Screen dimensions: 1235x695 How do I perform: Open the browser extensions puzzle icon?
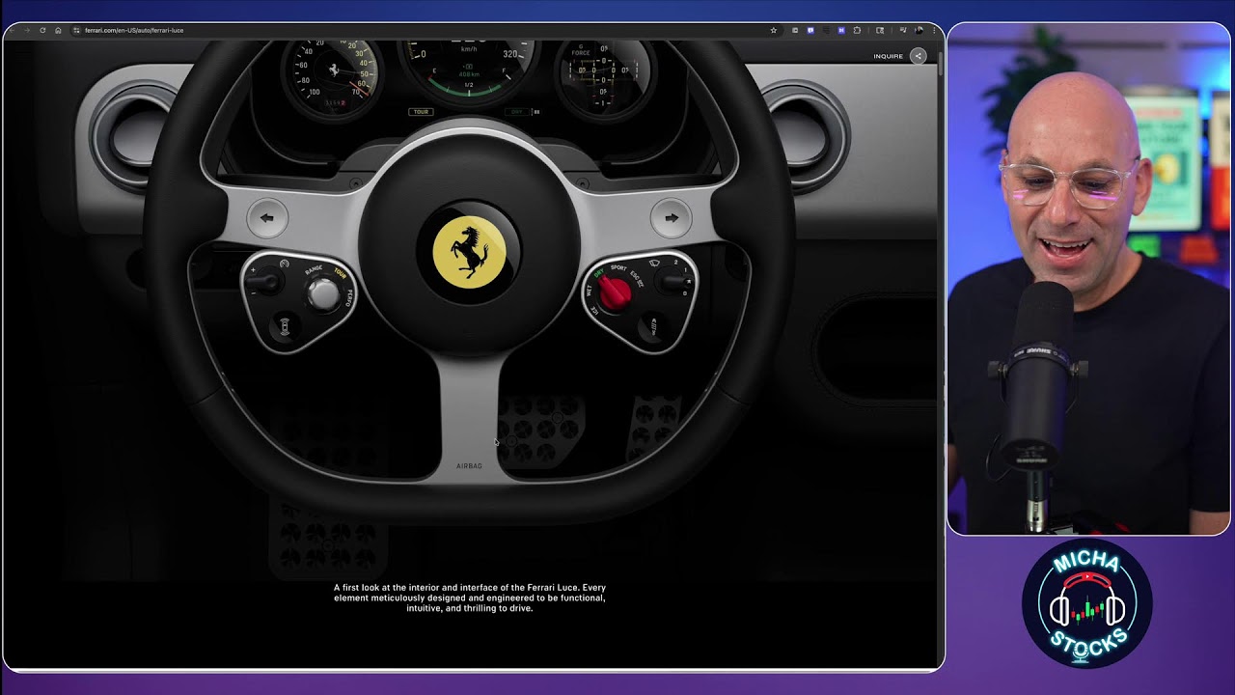(857, 30)
